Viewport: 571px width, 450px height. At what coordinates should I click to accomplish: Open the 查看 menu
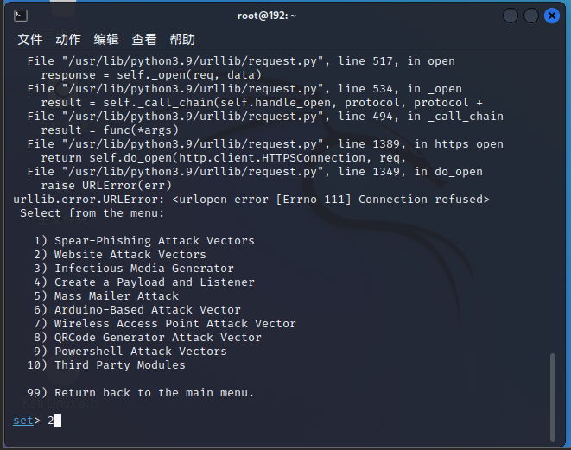click(x=144, y=40)
